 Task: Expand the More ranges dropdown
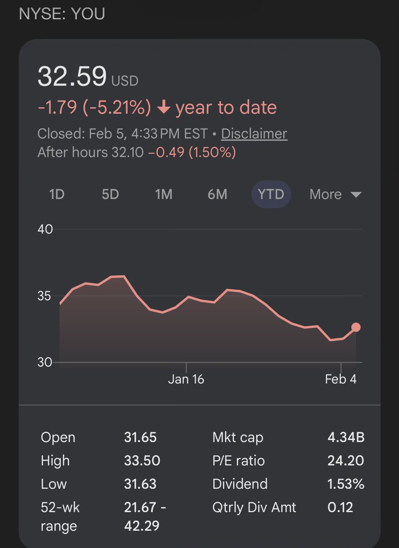[336, 194]
